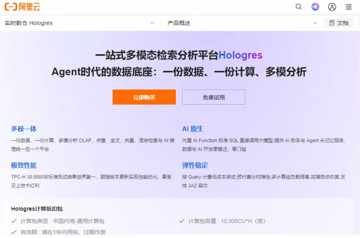Click the checkmark beside 计算包类型

point(14,221)
